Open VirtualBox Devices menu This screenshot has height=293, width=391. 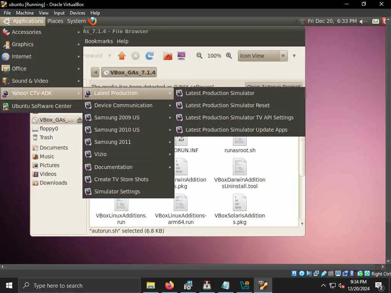(77, 13)
